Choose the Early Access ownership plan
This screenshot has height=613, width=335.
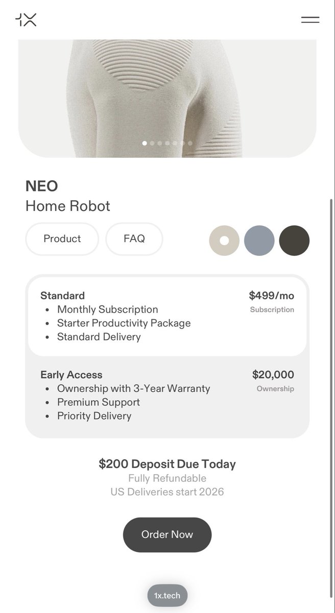167,395
